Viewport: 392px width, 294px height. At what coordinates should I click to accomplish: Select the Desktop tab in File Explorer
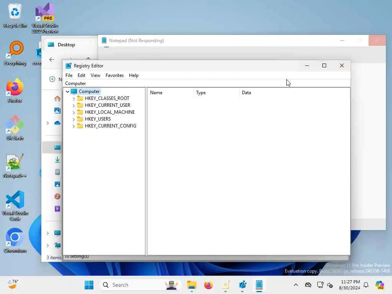pos(66,45)
